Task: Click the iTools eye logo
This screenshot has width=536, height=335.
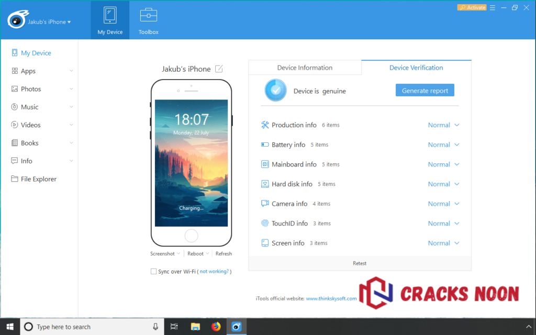Action: pos(18,20)
